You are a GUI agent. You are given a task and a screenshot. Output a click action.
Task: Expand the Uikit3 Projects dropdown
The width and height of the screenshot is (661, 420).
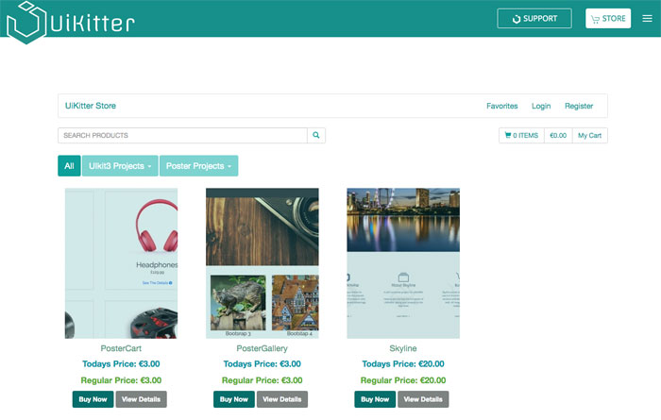[x=120, y=166]
